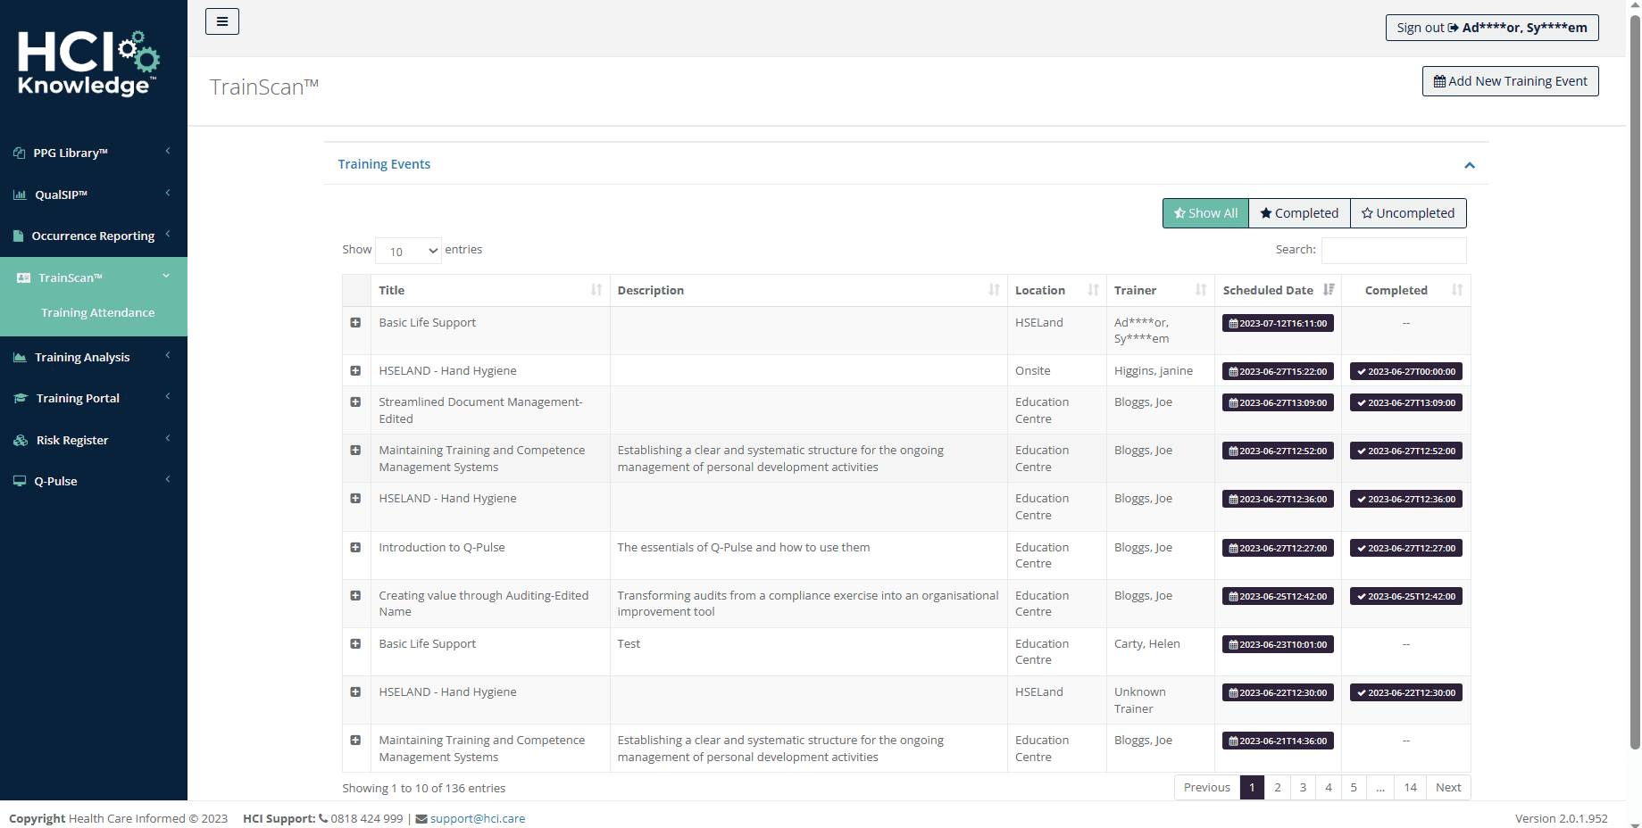Viewport: 1642px width, 828px height.
Task: Filter events using the Completed filter
Action: 1299,212
